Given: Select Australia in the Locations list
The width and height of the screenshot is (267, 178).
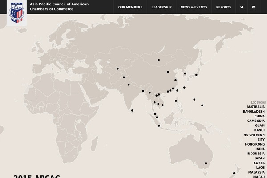Looking at the screenshot, I should 255,107.
